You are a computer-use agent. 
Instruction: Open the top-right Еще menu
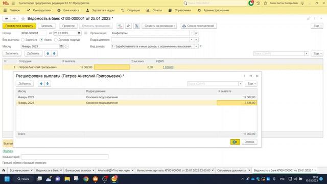click(x=317, y=26)
